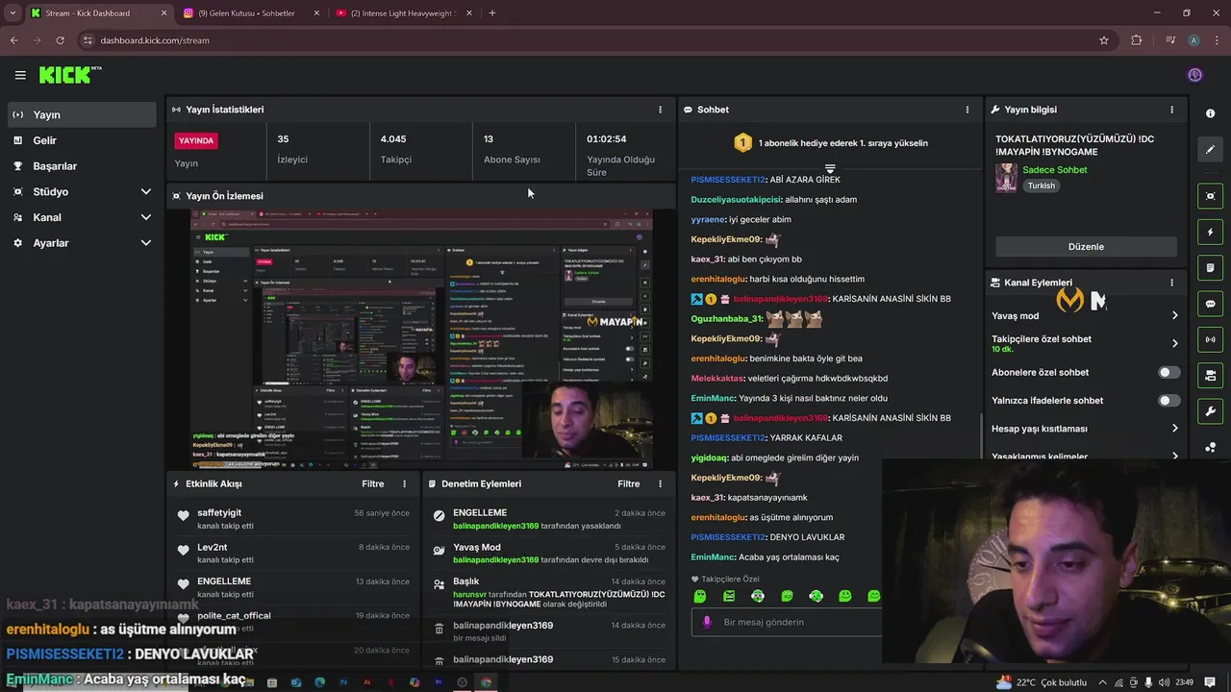1231x692 pixels.
Task: Toggle the channel actions camera icon in right sidebar
Action: (1210, 375)
